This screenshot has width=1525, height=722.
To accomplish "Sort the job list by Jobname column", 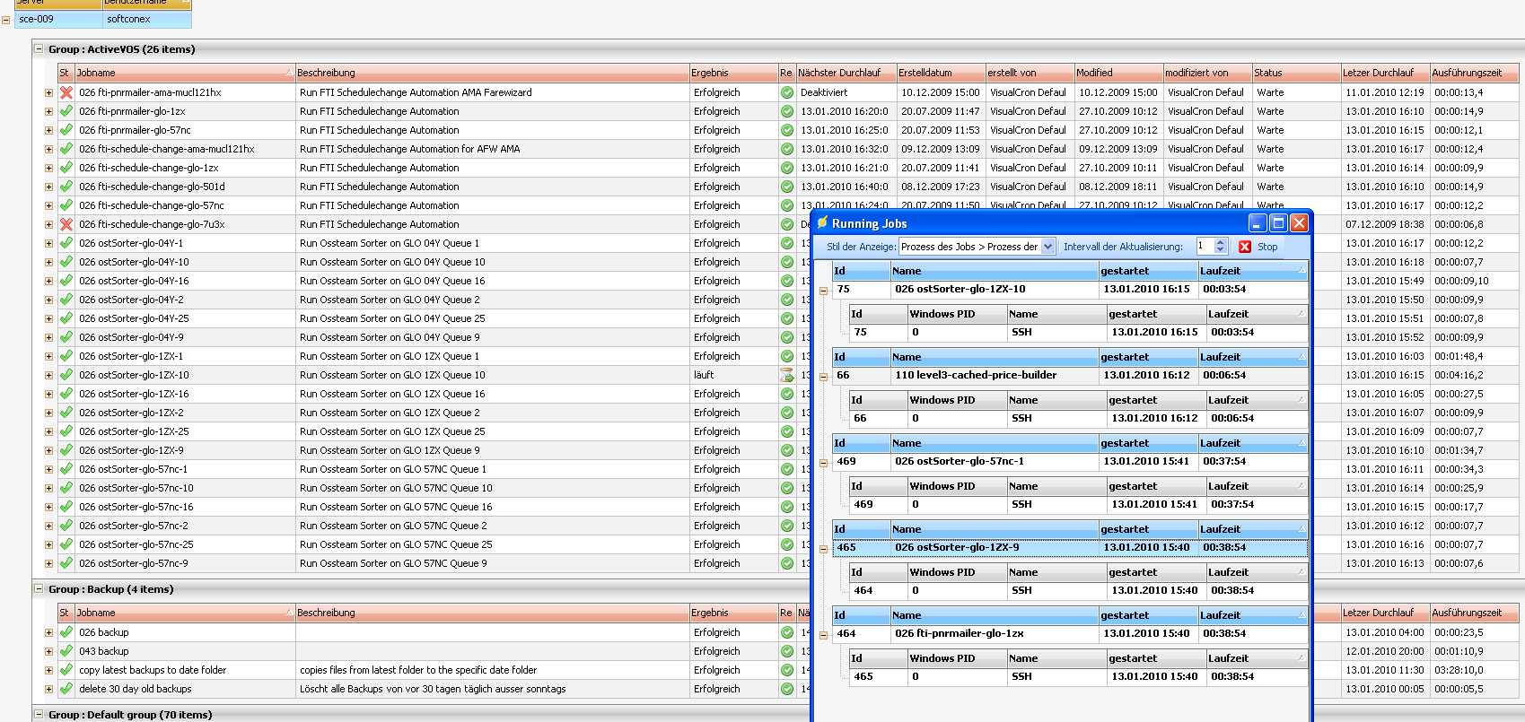I will [x=180, y=73].
